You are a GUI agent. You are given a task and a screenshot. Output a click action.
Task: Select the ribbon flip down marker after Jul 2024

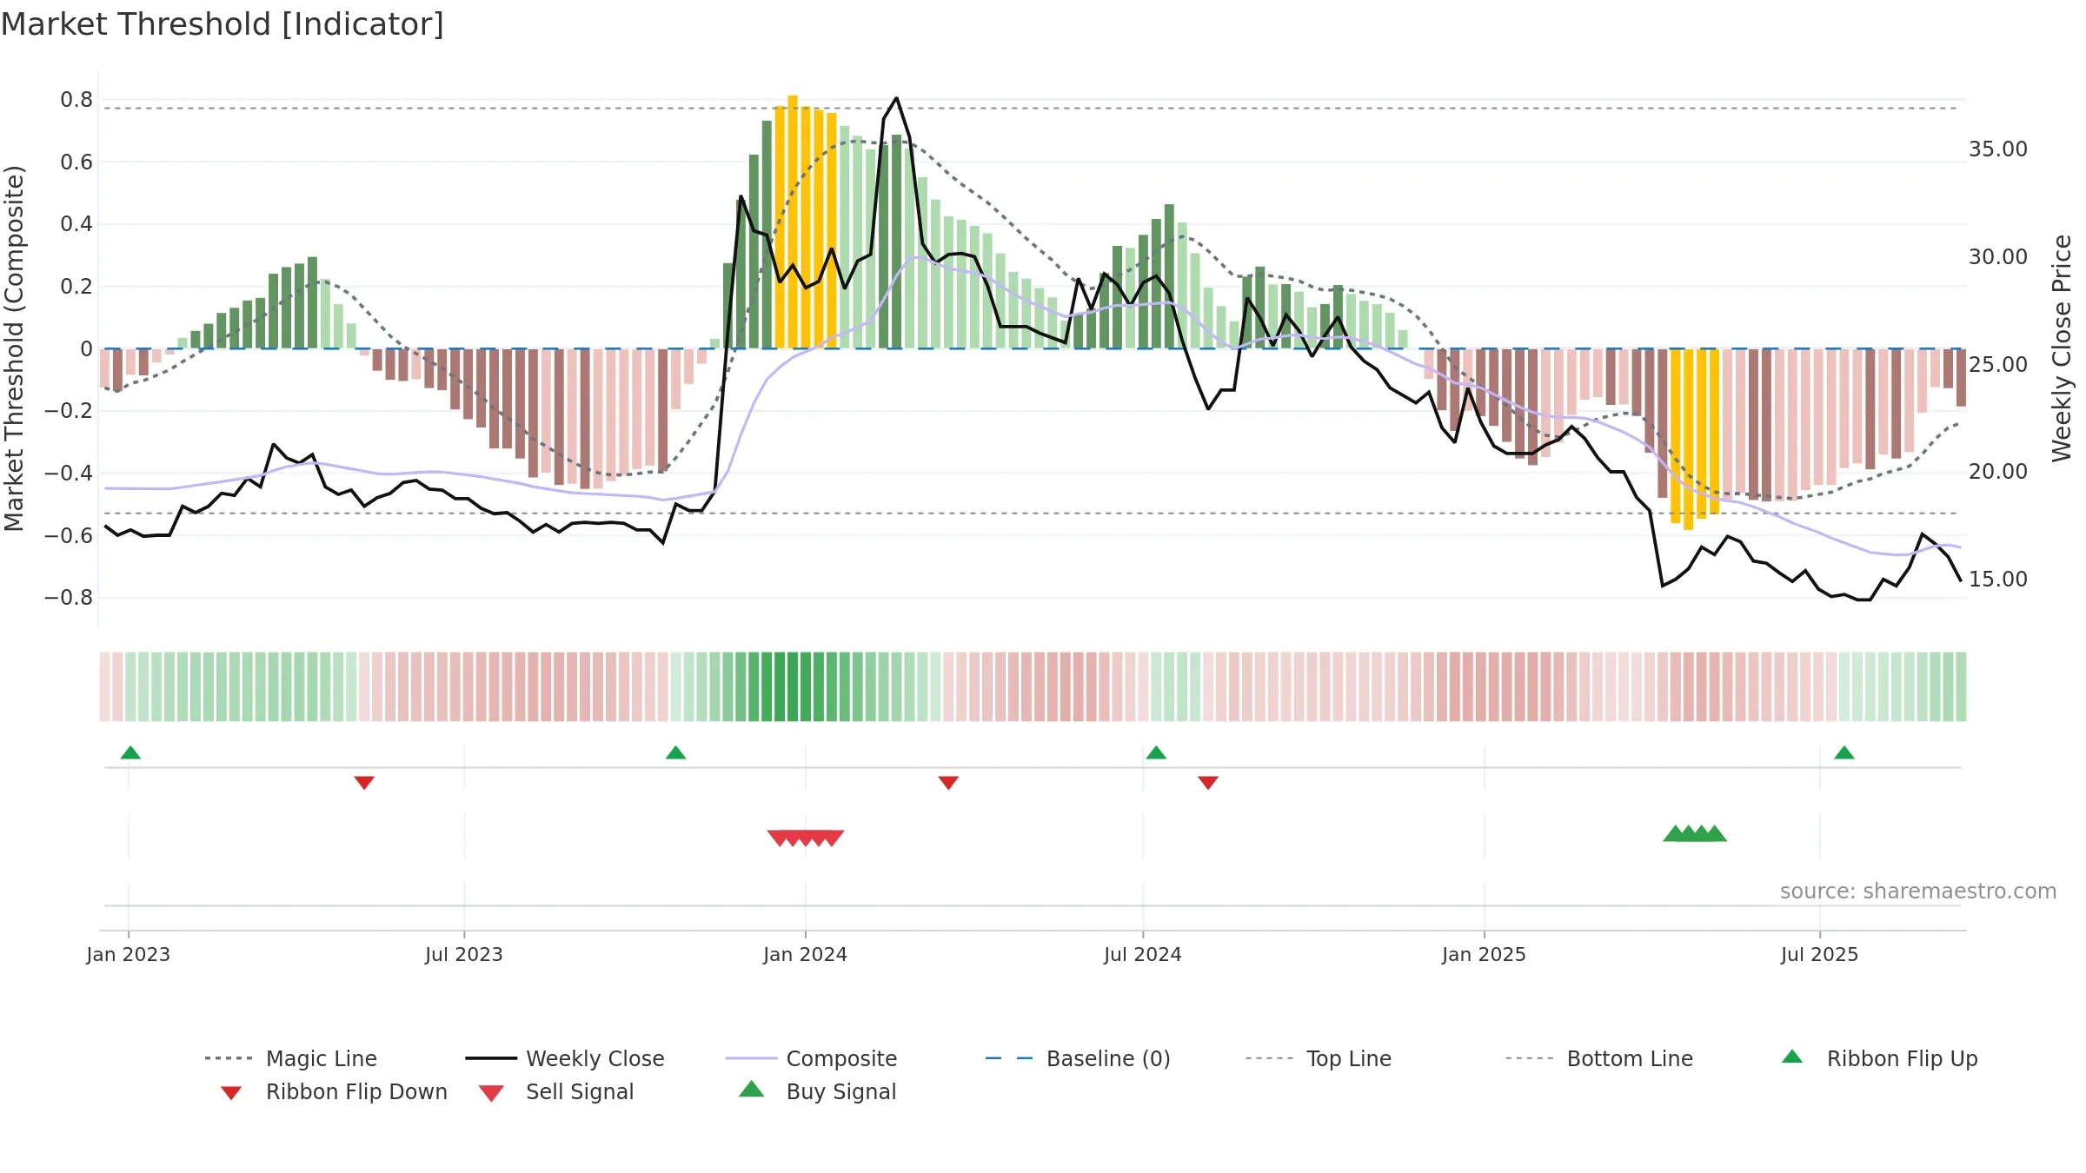click(1208, 783)
